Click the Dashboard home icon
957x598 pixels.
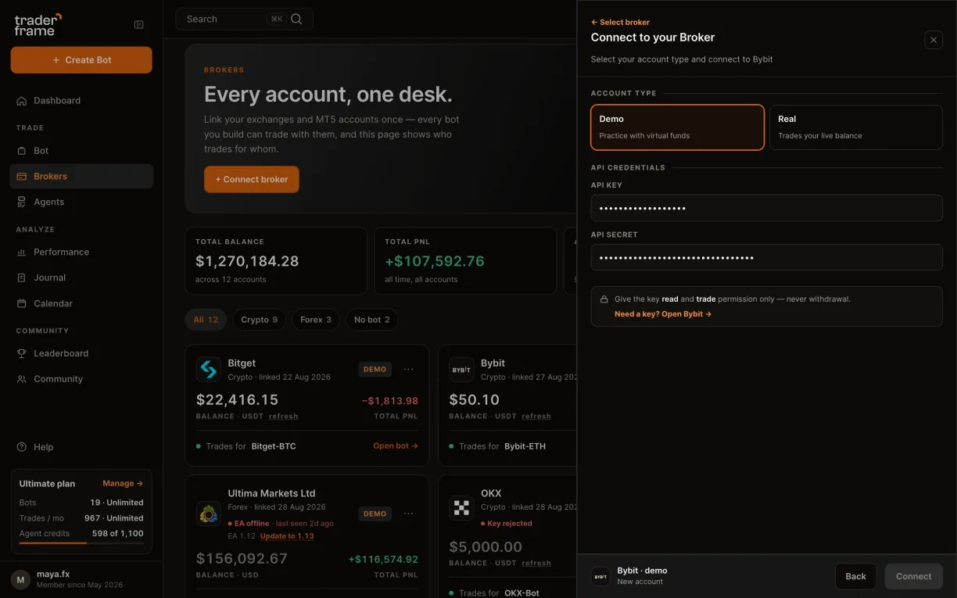click(22, 101)
